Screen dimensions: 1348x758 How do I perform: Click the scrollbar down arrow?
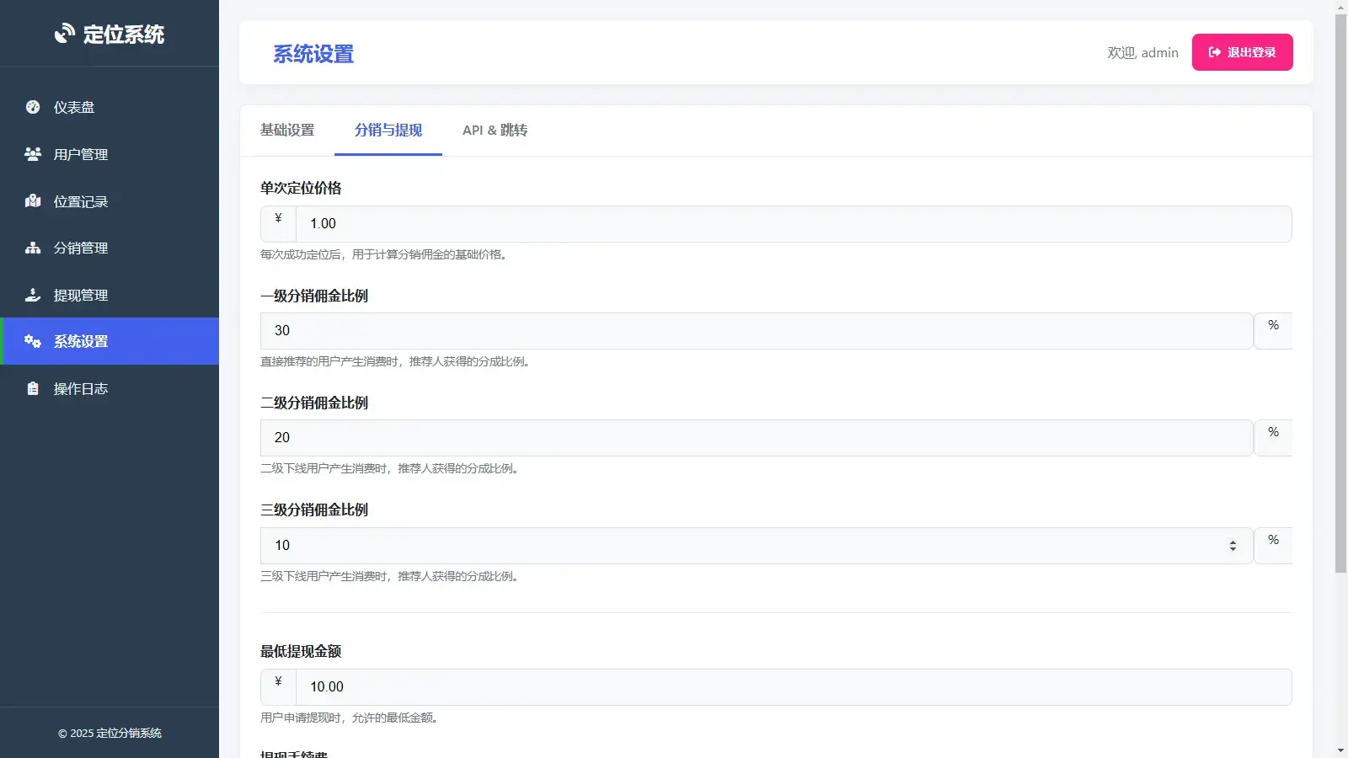pos(1340,750)
